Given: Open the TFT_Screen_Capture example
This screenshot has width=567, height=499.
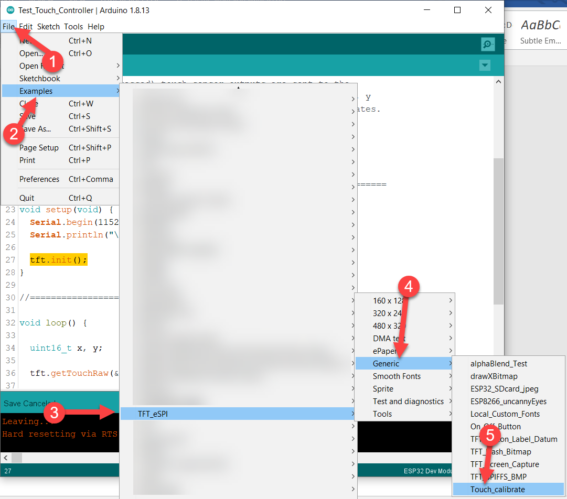Looking at the screenshot, I should [508, 464].
